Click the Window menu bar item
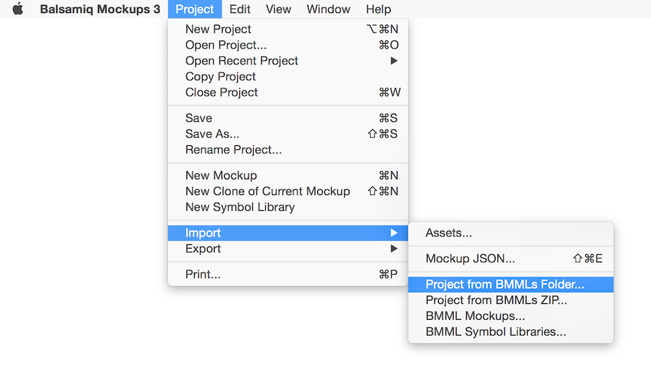Image resolution: width=651 pixels, height=369 pixels. tap(328, 9)
